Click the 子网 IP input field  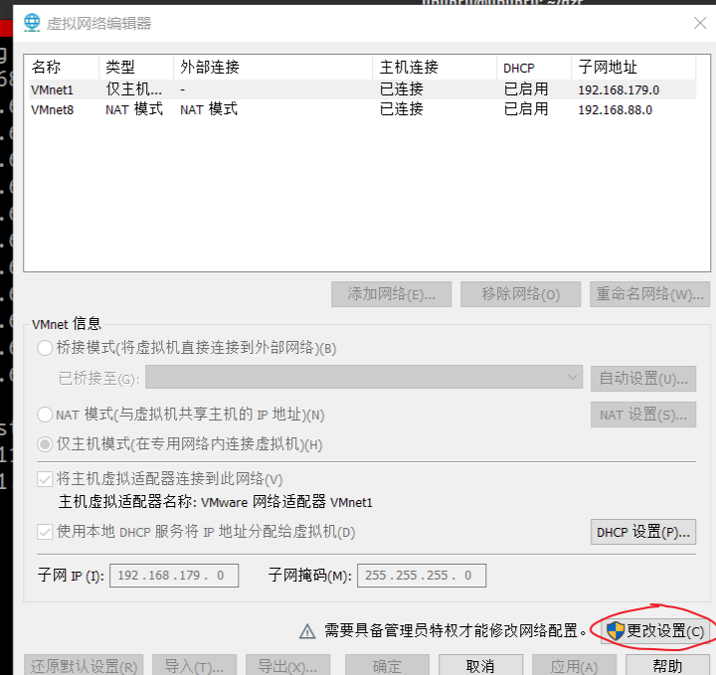(174, 576)
